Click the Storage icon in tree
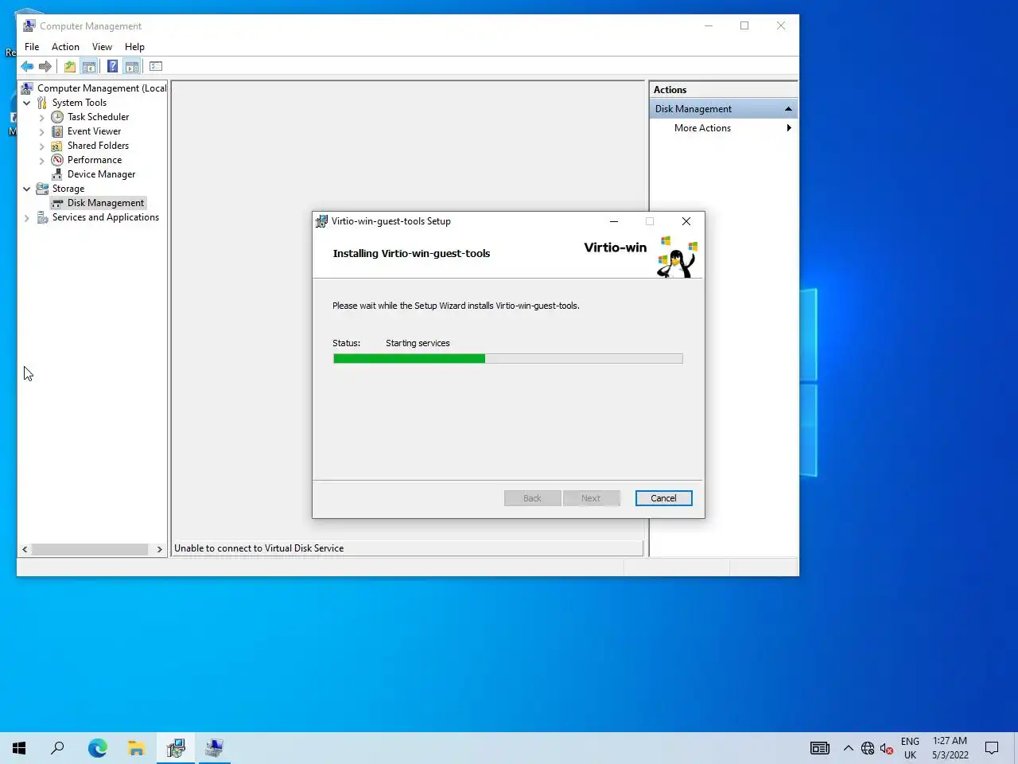This screenshot has height=764, width=1018. pyautogui.click(x=42, y=189)
